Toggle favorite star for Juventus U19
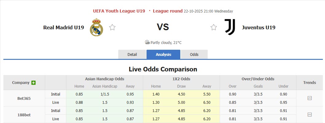 point(214,27)
